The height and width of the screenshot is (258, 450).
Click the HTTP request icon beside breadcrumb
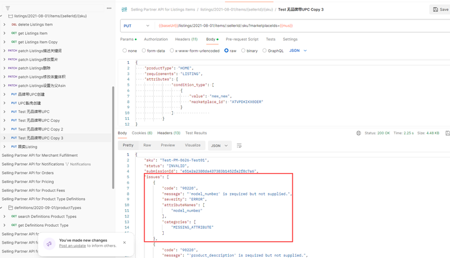click(124, 9)
